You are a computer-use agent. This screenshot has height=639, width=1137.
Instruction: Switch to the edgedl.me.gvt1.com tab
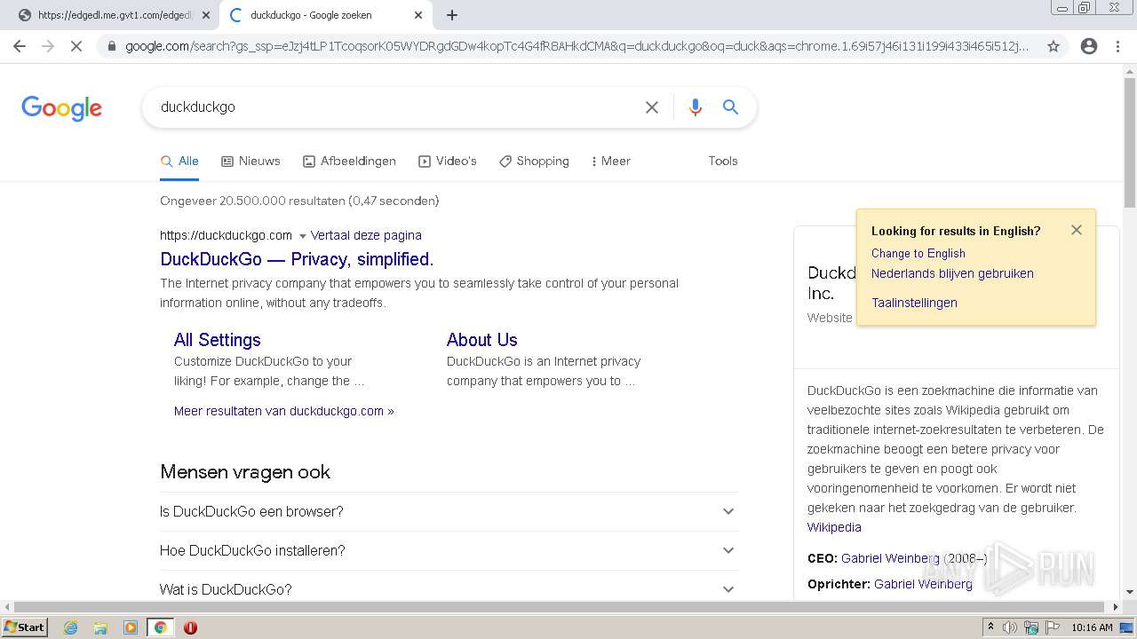click(115, 15)
